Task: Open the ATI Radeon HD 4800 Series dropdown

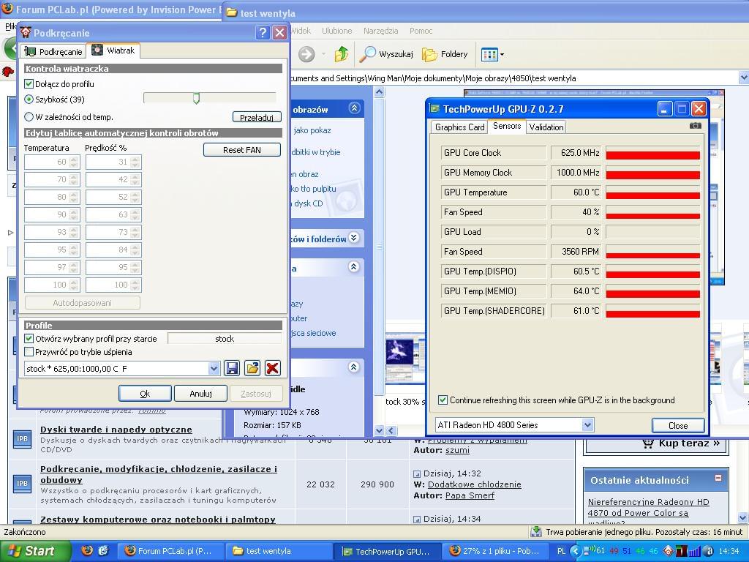Action: [587, 425]
